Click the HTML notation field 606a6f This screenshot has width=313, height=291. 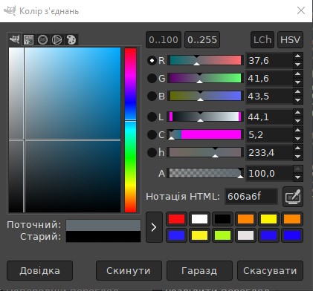point(251,197)
